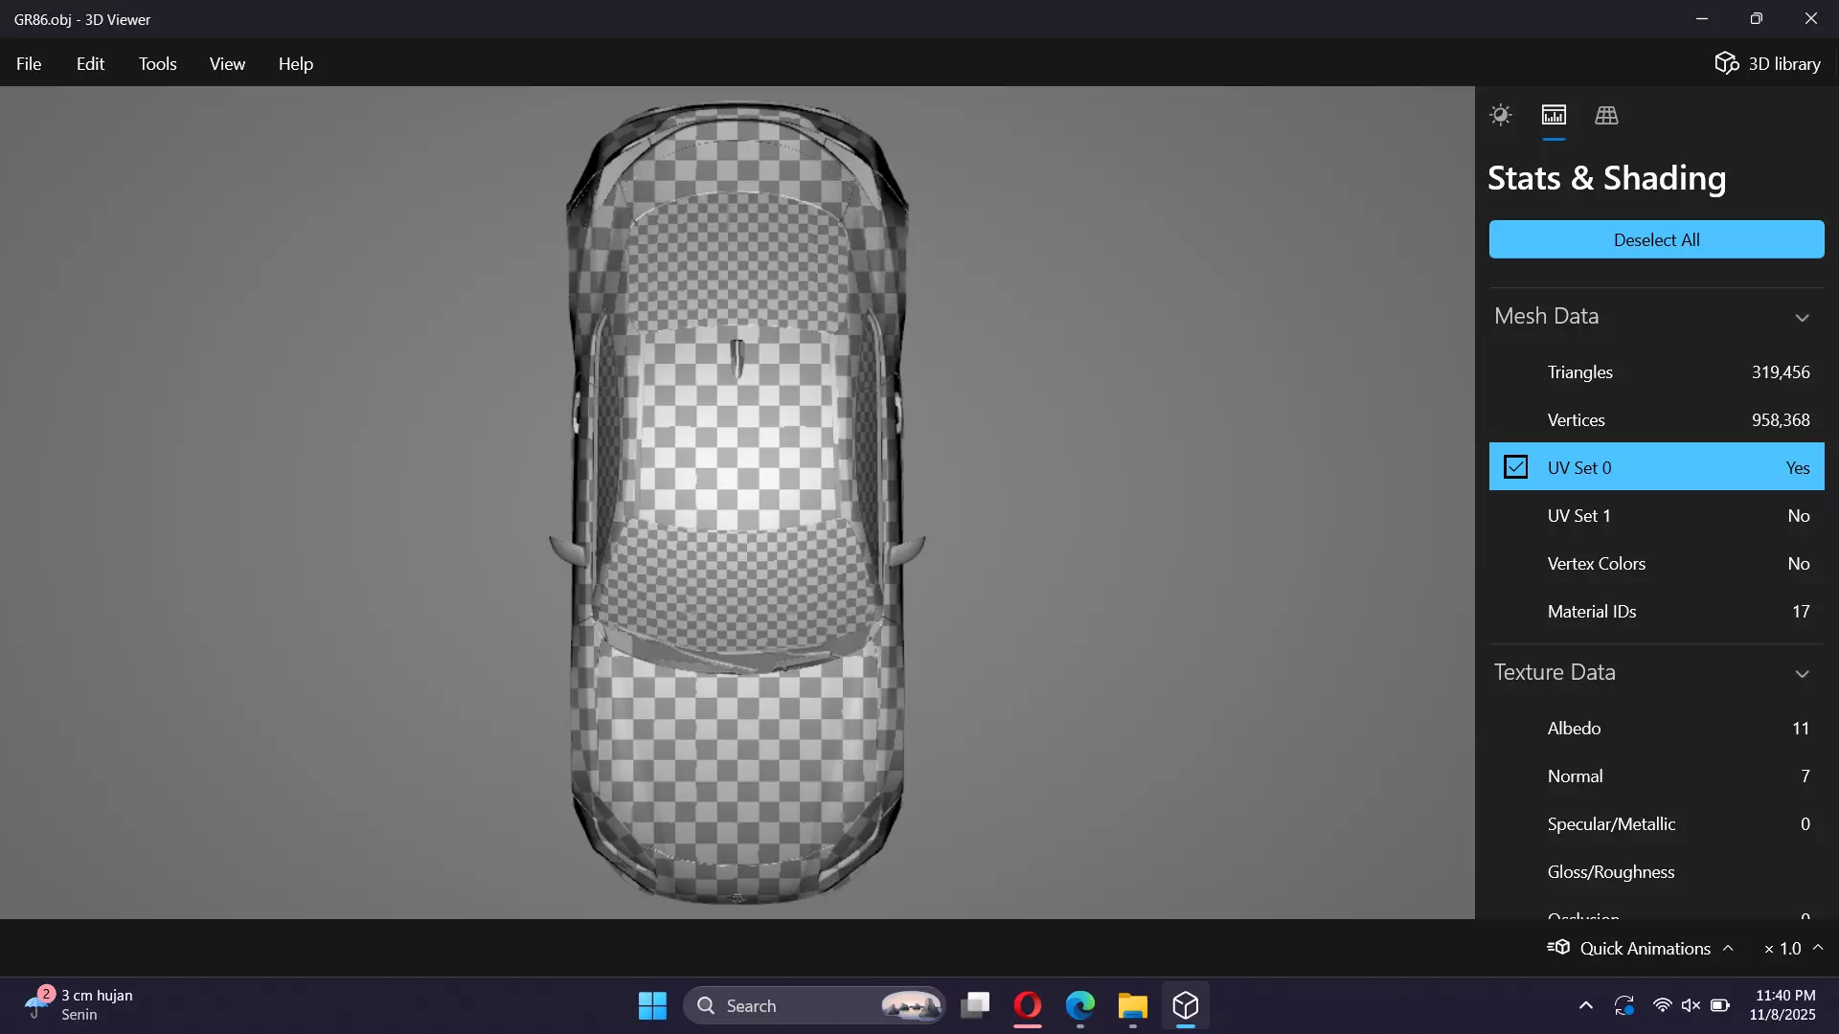The width and height of the screenshot is (1839, 1034).
Task: Select the Vertex Colors row
Action: point(1656,563)
